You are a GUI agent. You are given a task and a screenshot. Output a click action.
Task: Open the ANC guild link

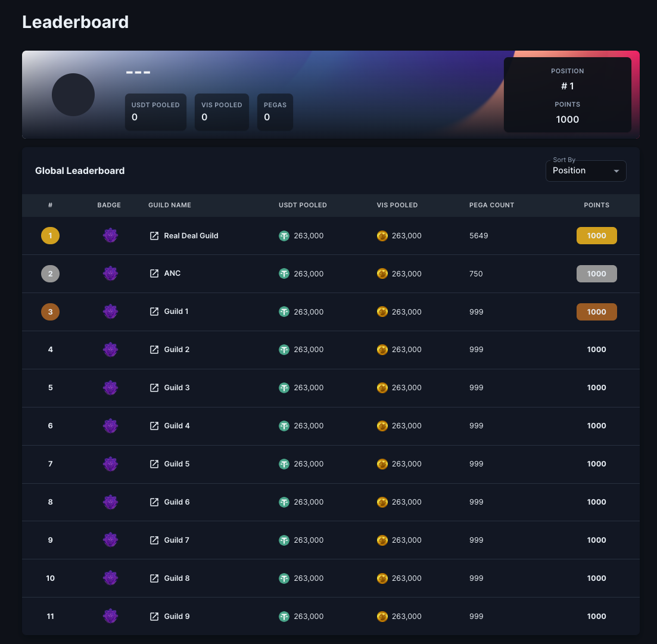[x=172, y=273]
